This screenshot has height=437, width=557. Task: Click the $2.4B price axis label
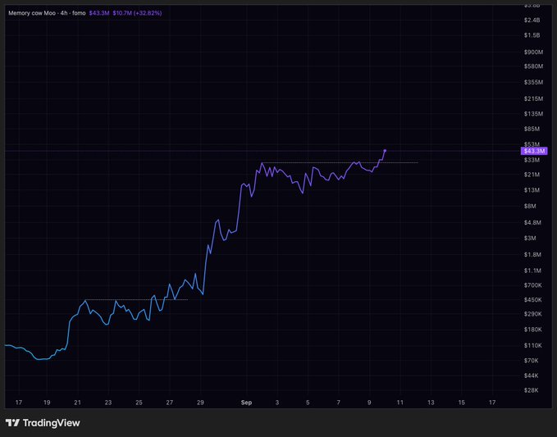tap(532, 20)
